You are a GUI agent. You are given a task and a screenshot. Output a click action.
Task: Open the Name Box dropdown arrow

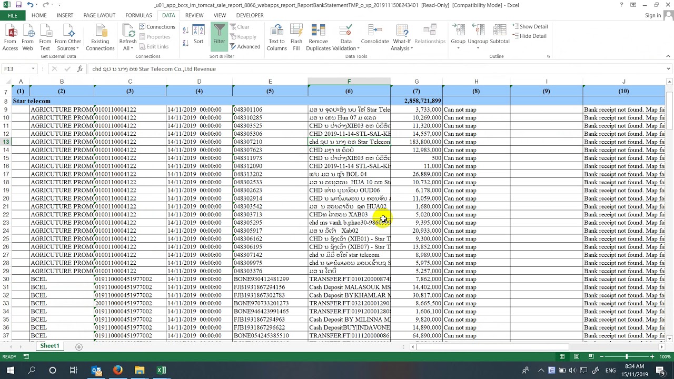pyautogui.click(x=33, y=69)
